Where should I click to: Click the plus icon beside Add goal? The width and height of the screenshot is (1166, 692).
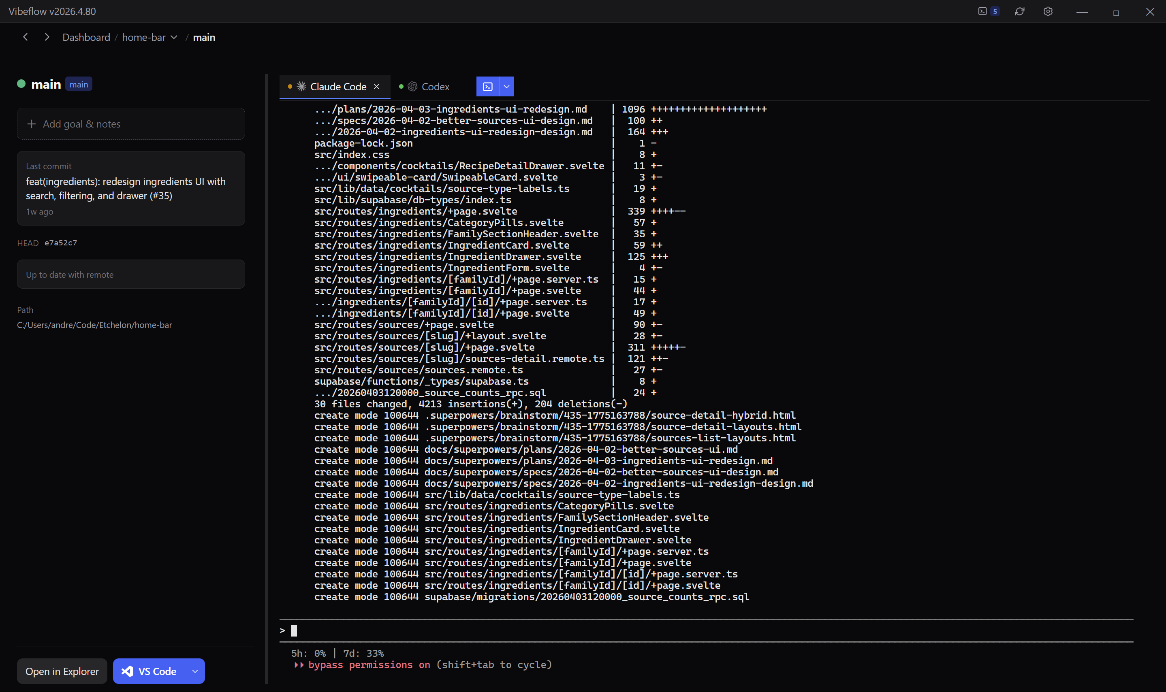coord(31,124)
